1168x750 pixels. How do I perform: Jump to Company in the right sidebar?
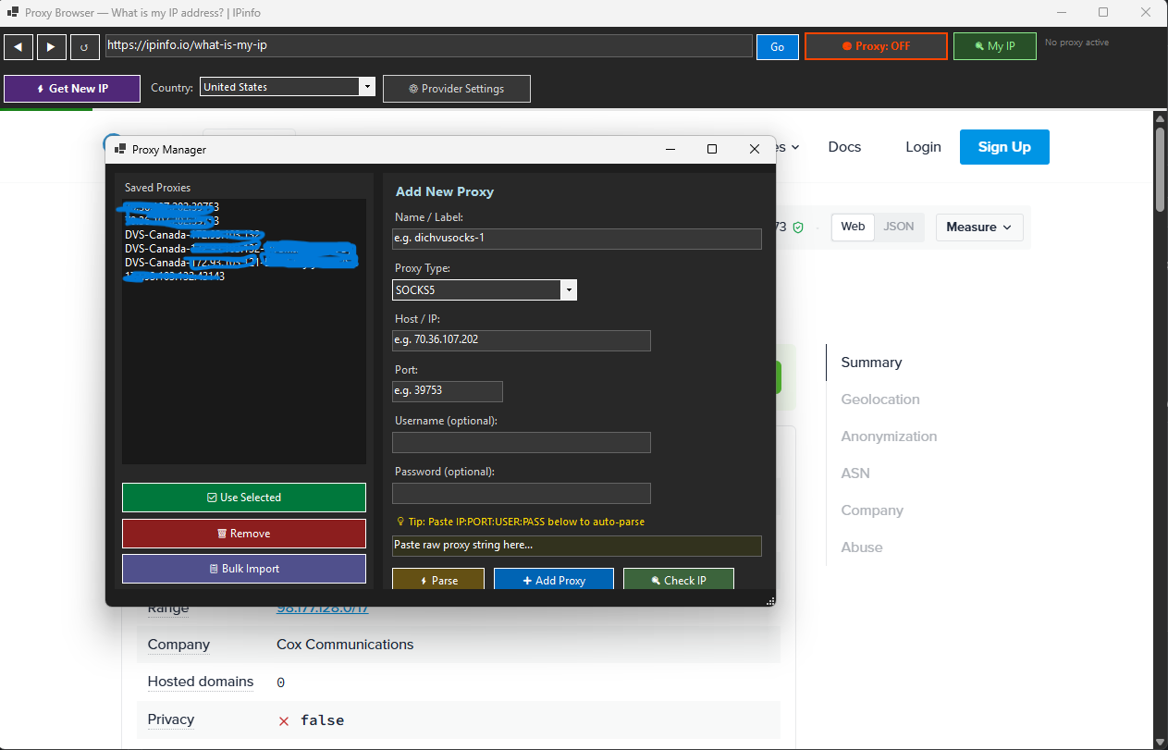[872, 510]
